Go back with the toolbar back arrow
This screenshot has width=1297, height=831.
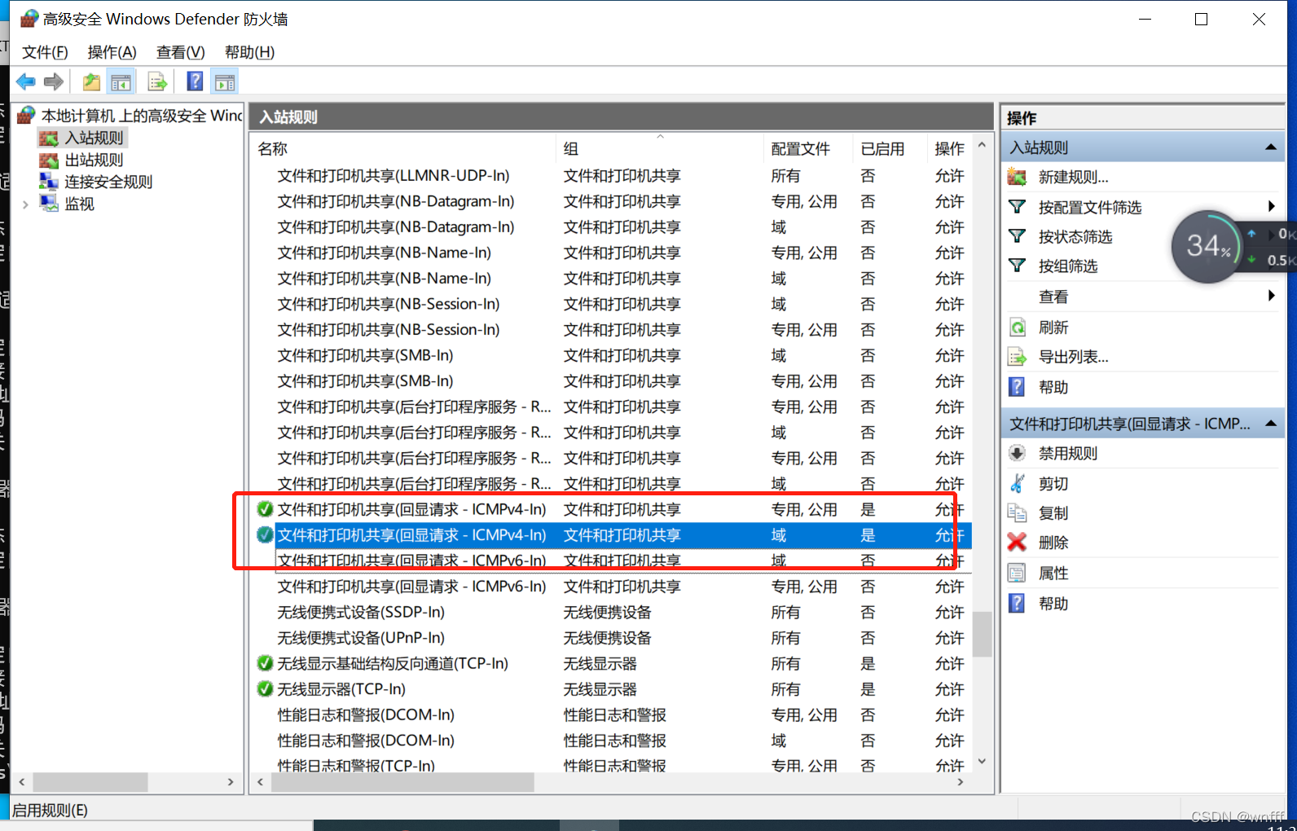tap(26, 81)
